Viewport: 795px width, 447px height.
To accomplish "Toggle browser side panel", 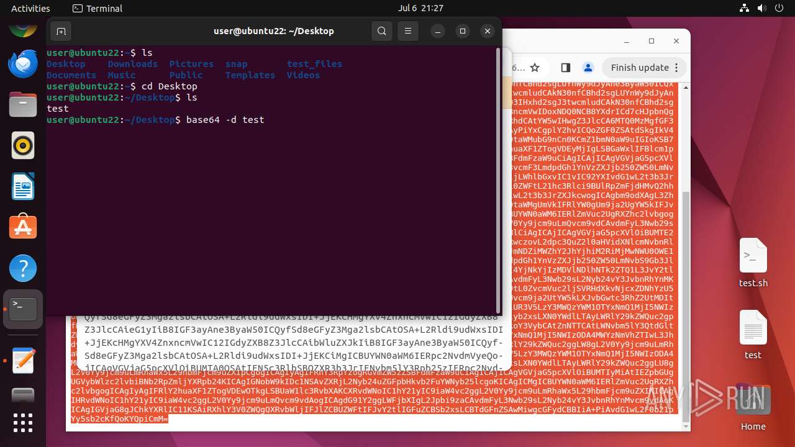I will tap(565, 68).
